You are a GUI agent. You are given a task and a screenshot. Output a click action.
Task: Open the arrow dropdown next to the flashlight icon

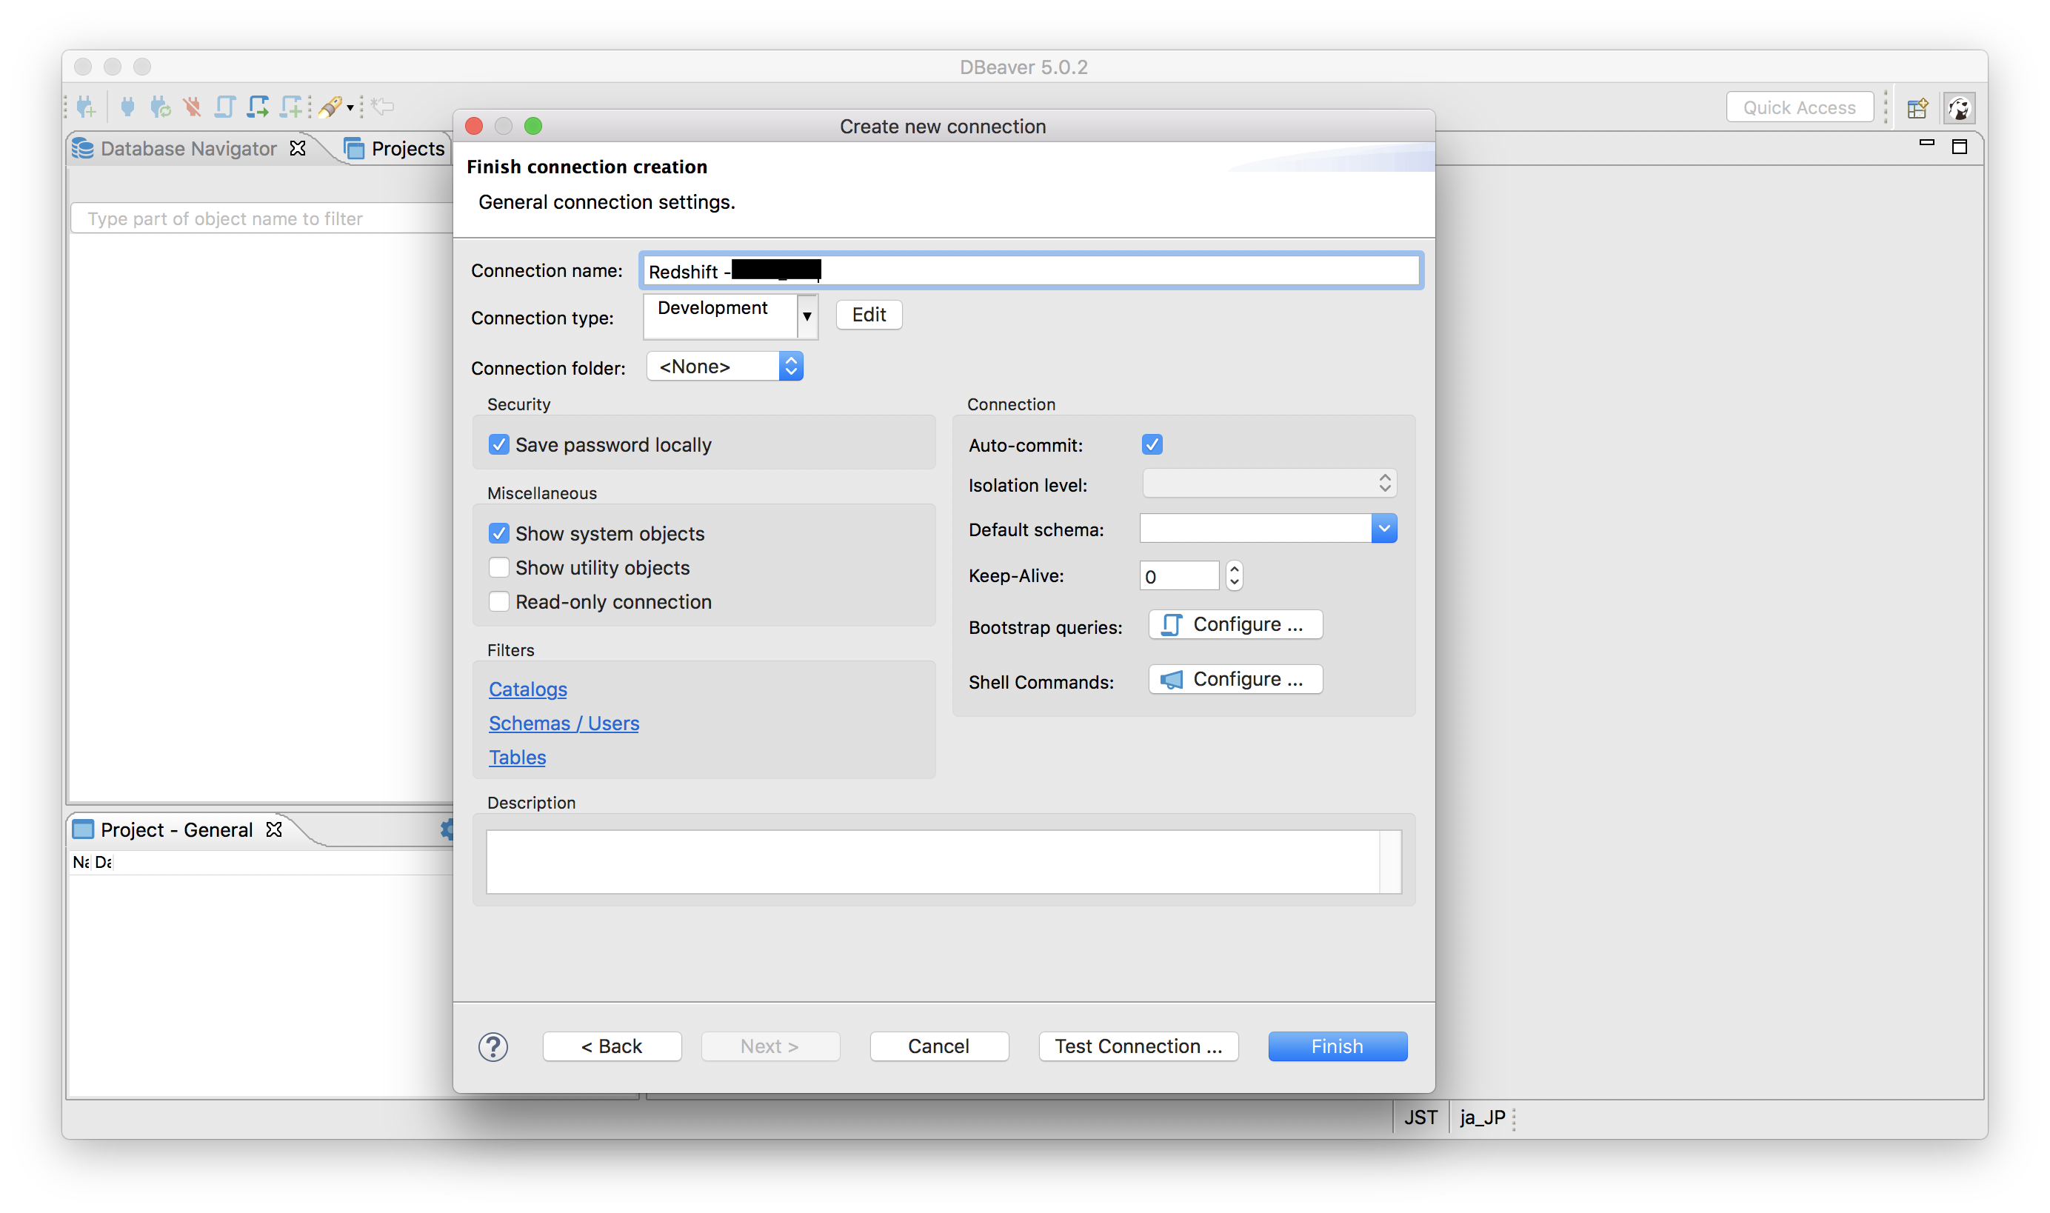tap(350, 108)
